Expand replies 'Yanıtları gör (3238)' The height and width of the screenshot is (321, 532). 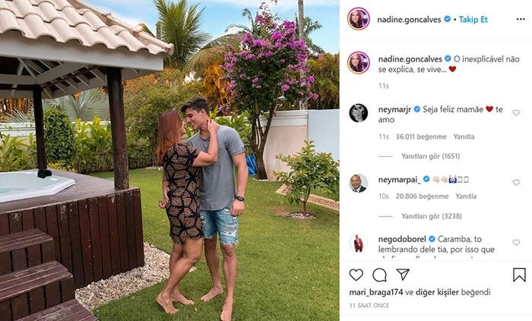[432, 216]
